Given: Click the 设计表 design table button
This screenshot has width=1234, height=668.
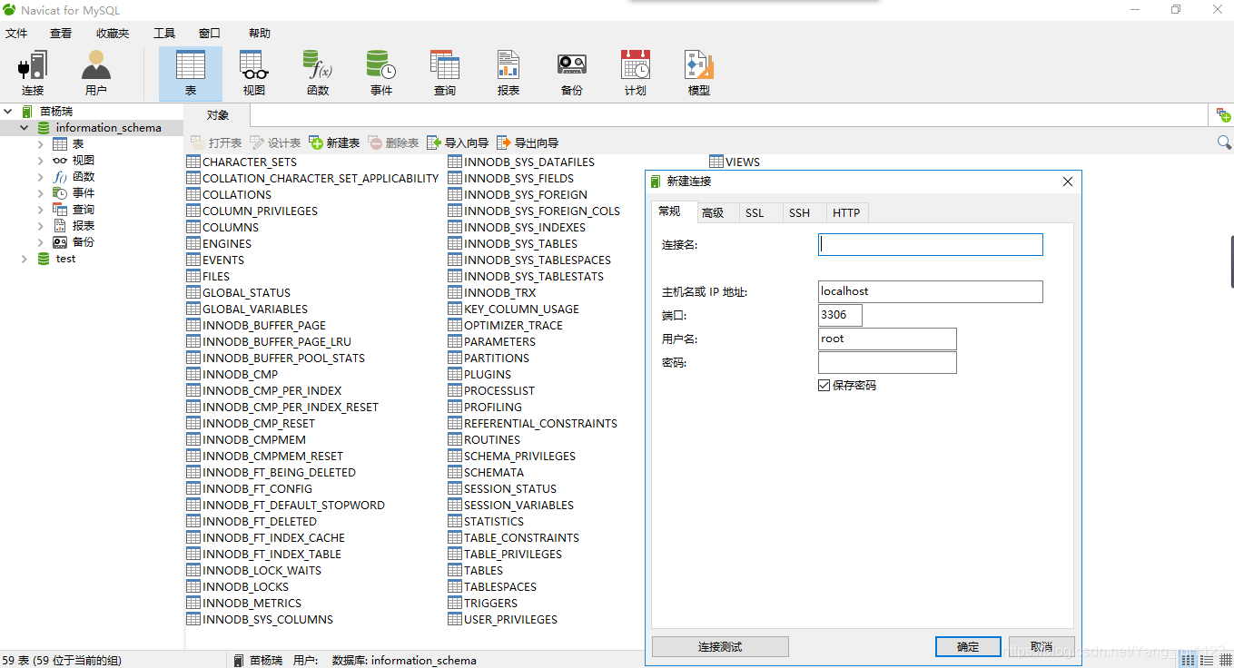Looking at the screenshot, I should point(275,142).
